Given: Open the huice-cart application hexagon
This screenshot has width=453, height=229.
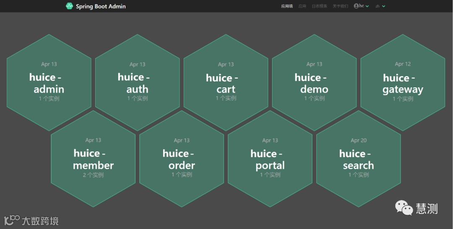Looking at the screenshot, I should click(226, 83).
